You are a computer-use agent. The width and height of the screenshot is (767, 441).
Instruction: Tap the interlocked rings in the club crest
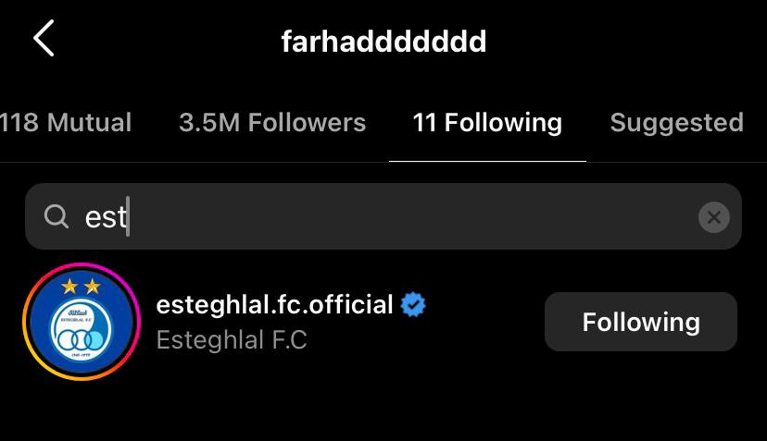(81, 339)
